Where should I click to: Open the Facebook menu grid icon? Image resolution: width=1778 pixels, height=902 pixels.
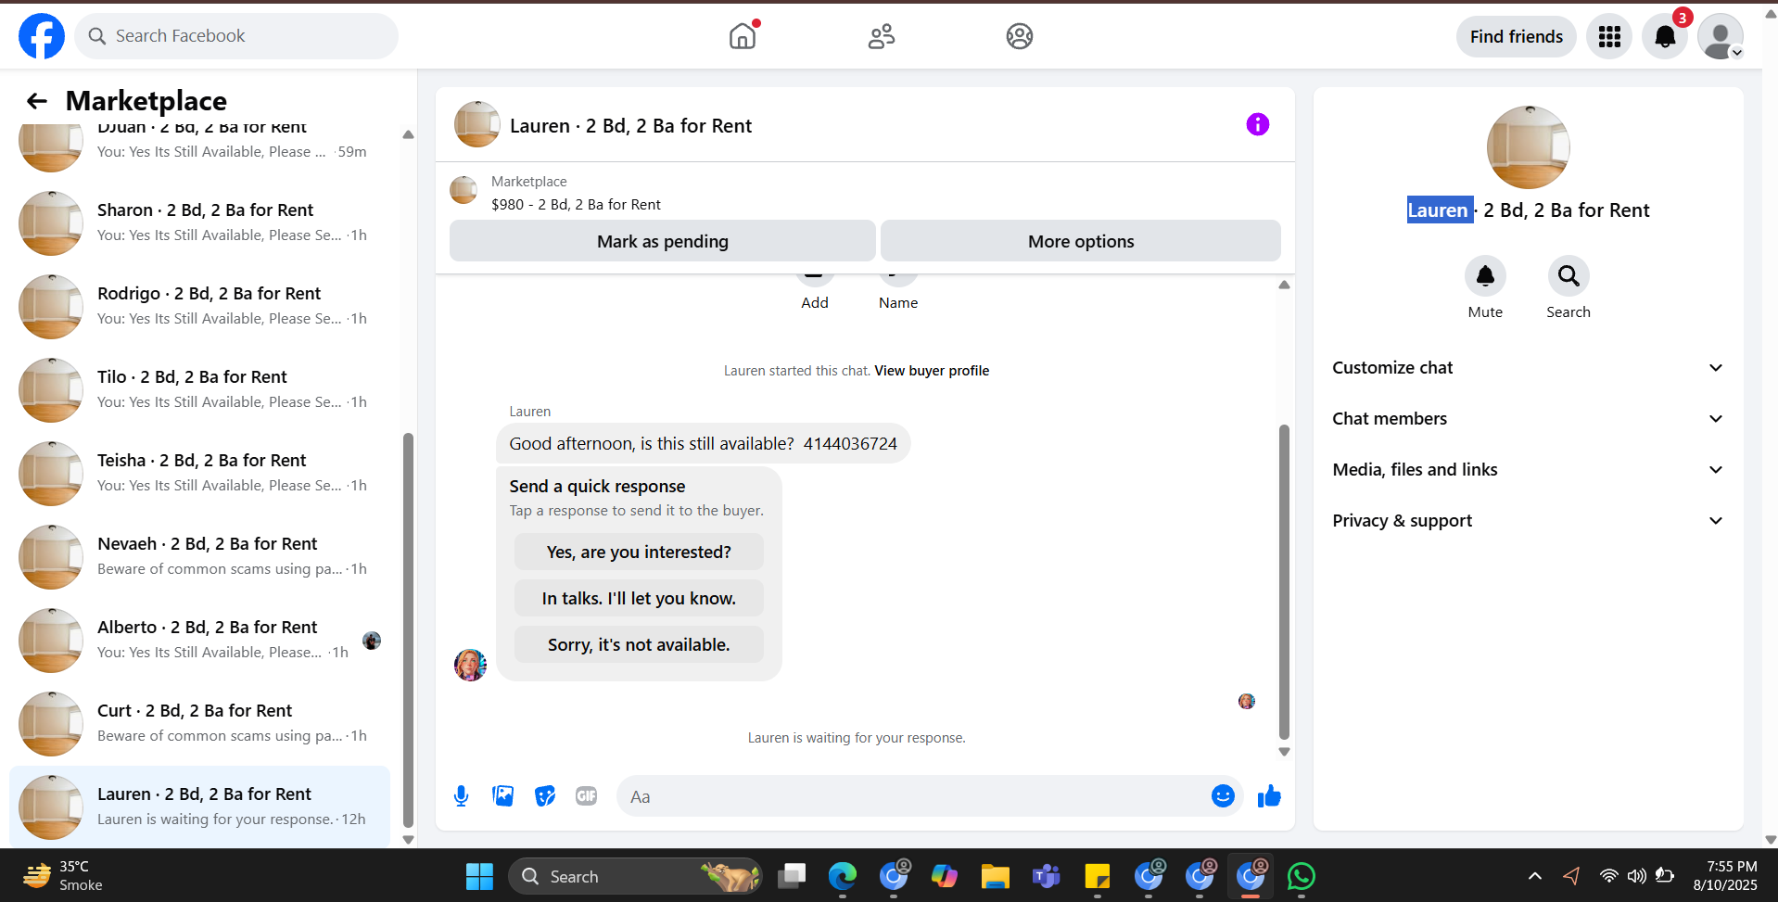pos(1609,36)
